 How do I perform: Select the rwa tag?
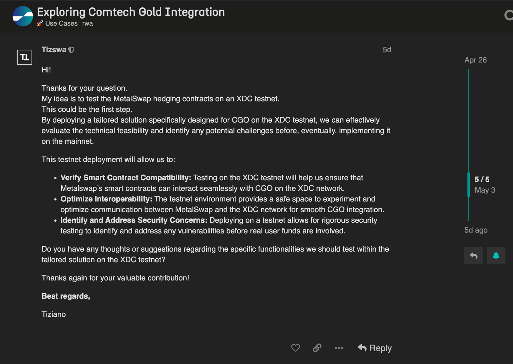tap(88, 23)
